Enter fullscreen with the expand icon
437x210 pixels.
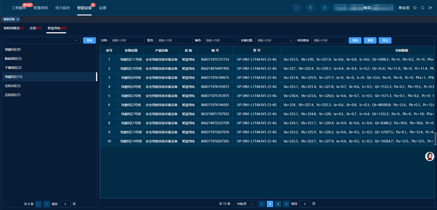423,8
